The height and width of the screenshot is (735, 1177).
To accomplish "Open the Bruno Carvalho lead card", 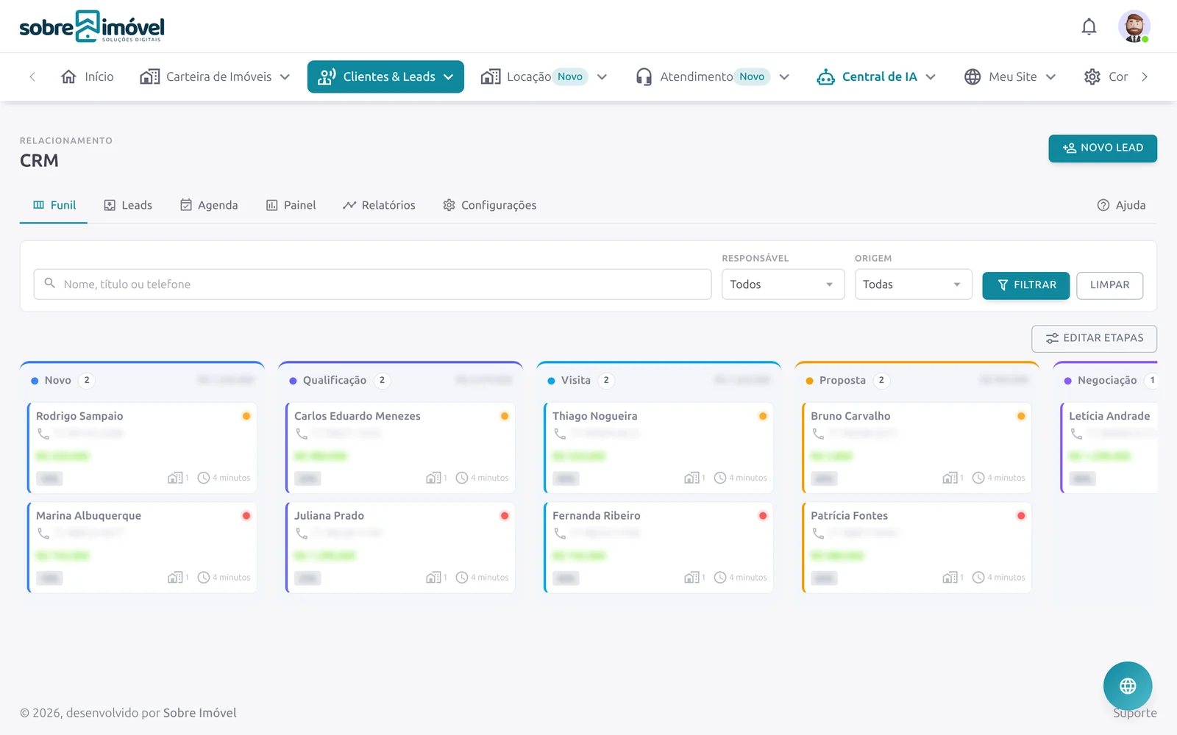I will click(x=917, y=448).
